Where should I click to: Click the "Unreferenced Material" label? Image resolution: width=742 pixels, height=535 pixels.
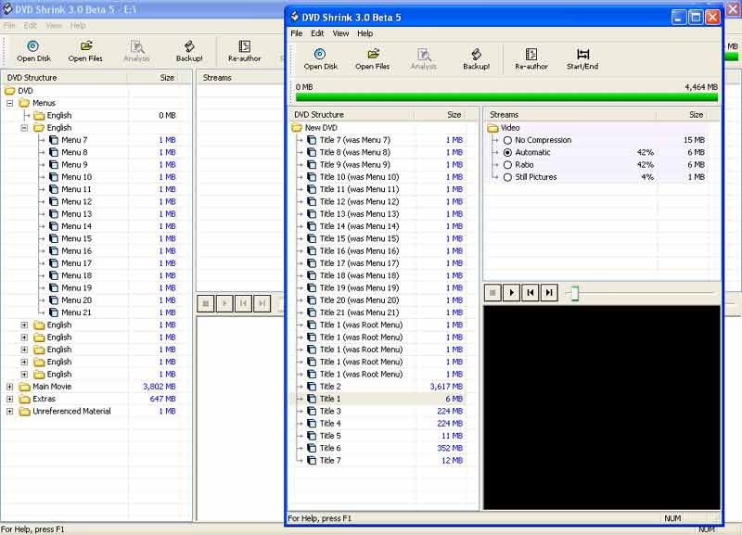pos(71,411)
